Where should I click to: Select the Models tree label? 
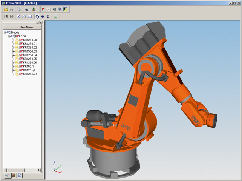point(15,32)
